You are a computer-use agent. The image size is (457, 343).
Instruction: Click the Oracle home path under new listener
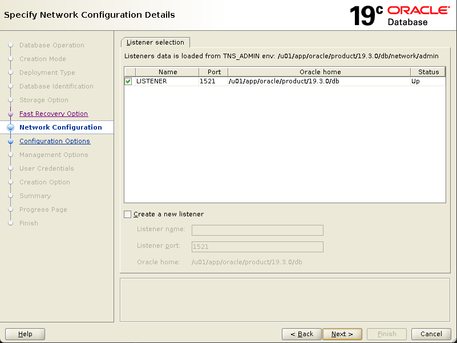[x=247, y=262]
